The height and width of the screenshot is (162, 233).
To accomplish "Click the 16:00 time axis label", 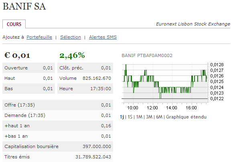I will click(x=191, y=108).
